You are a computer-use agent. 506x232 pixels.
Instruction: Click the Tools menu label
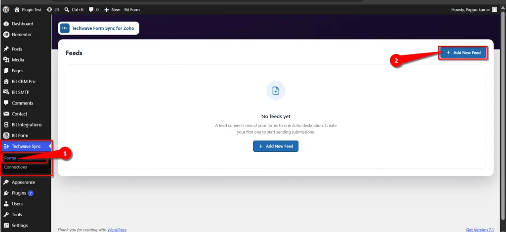tap(17, 215)
